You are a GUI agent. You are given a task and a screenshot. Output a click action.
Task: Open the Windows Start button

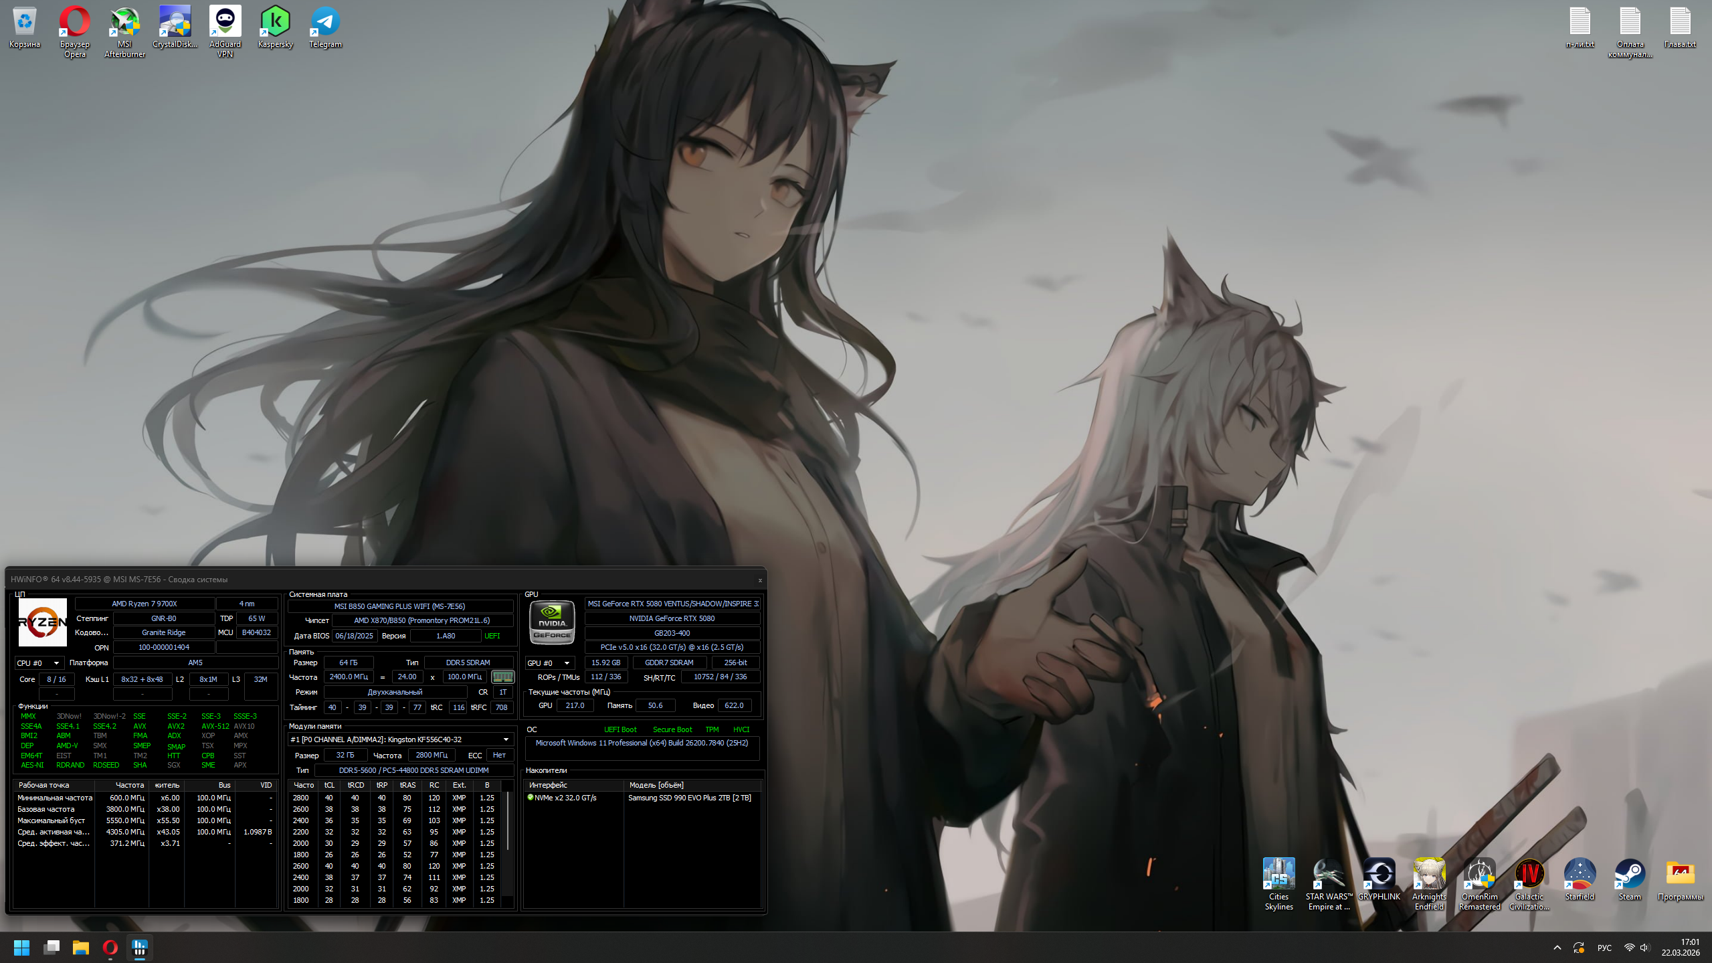click(21, 948)
